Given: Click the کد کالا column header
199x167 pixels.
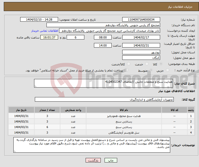Looking at the screenshot, I should point(175,110).
